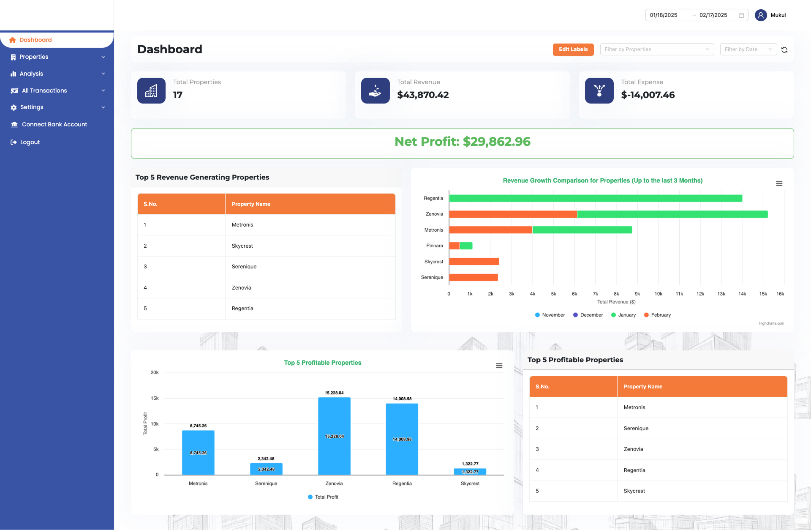
Task: Click the calendar icon in date range
Action: [741, 15]
